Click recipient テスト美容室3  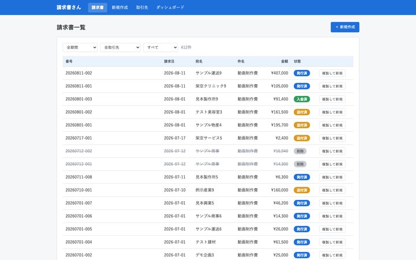click(209, 112)
